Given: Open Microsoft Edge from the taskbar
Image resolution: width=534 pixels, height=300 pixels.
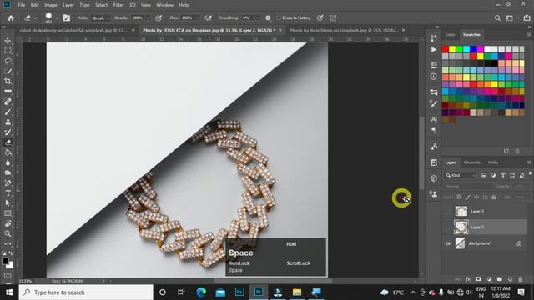Looking at the screenshot, I should click(x=201, y=292).
